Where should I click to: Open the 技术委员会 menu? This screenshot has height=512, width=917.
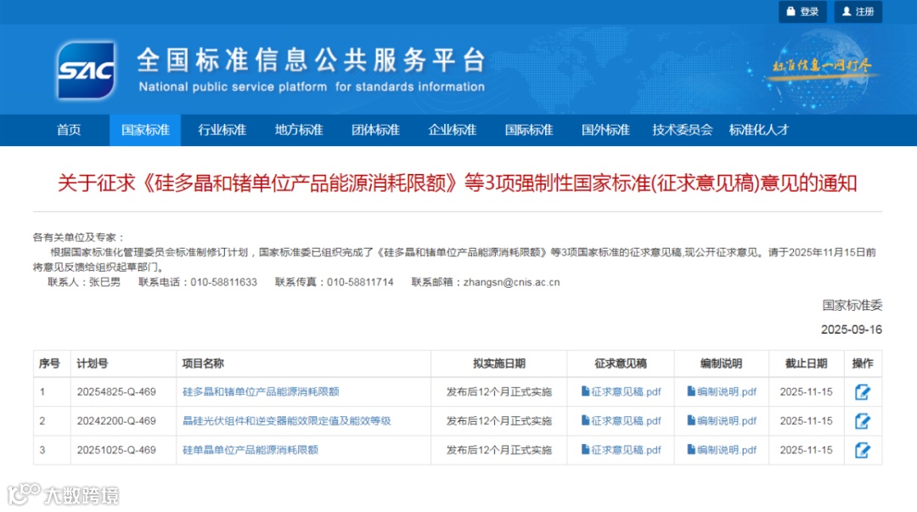681,129
